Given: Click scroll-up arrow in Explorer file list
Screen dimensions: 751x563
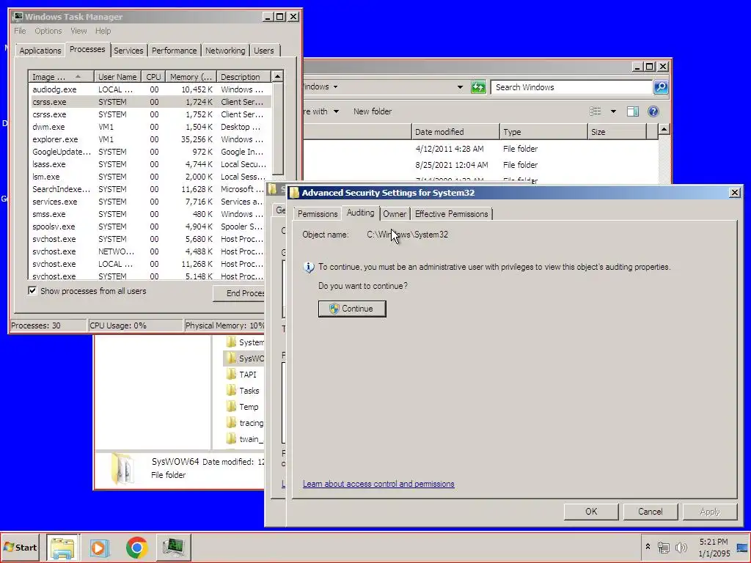Looking at the screenshot, I should click(664, 130).
